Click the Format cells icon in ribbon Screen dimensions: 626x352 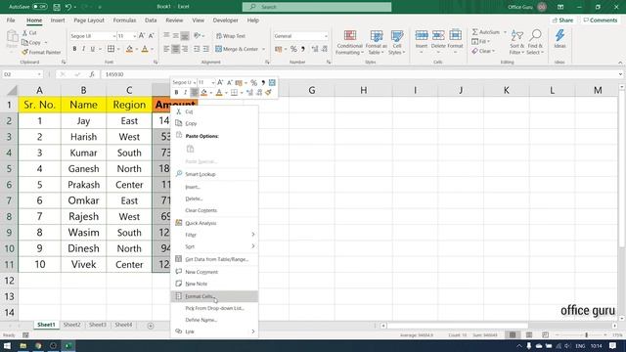tap(455, 35)
